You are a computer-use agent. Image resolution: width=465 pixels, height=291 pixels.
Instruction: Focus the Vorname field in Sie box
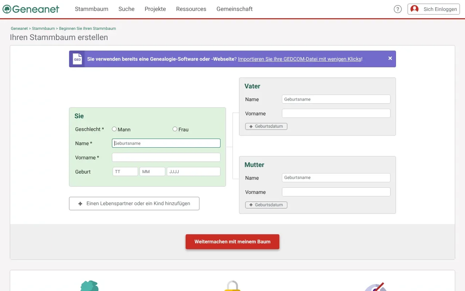166,158
